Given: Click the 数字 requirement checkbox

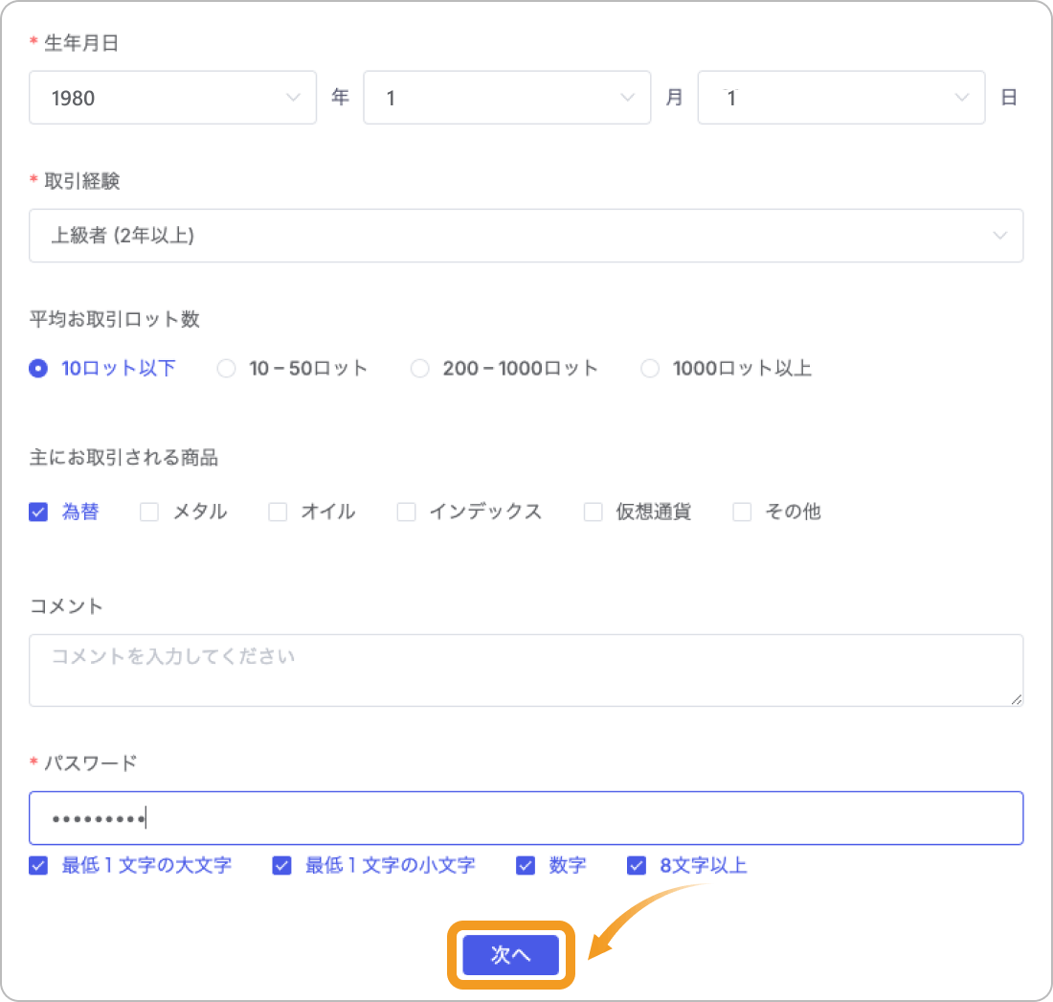Looking at the screenshot, I should point(526,866).
